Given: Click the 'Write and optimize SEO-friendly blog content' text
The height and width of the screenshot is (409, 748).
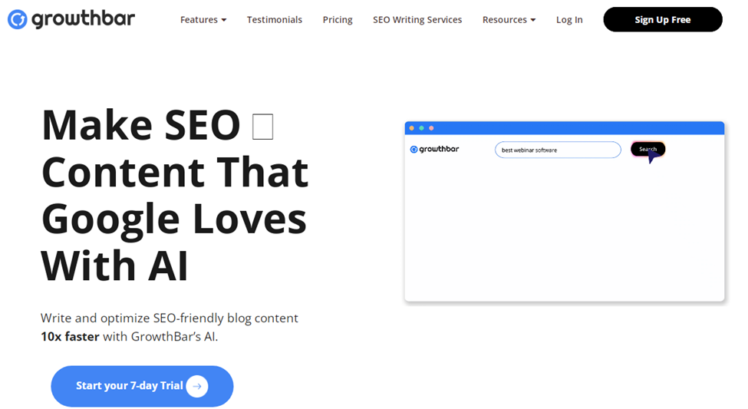Looking at the screenshot, I should click(x=170, y=318).
